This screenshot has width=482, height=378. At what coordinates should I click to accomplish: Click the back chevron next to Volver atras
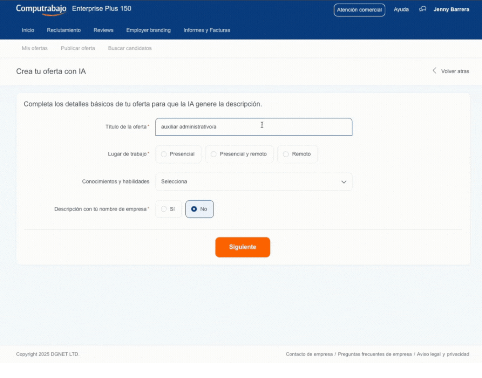click(434, 71)
